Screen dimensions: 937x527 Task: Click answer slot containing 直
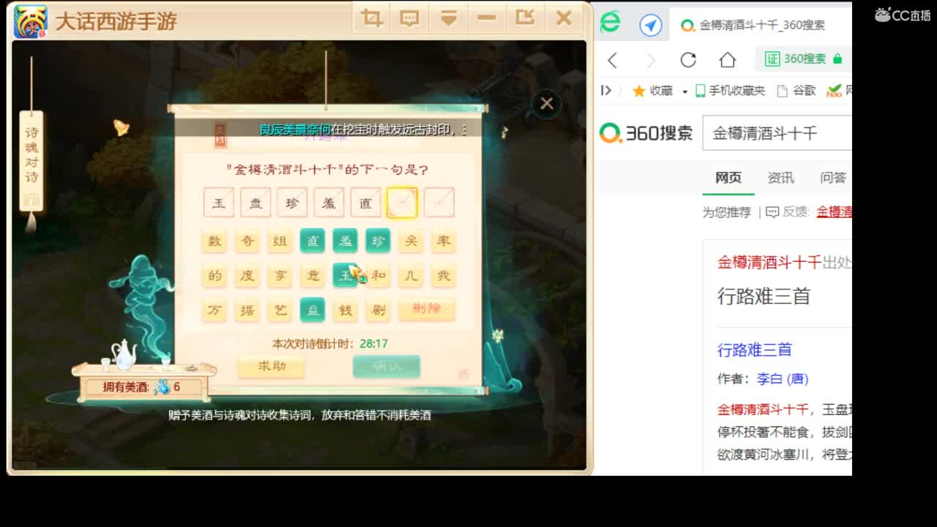point(365,203)
